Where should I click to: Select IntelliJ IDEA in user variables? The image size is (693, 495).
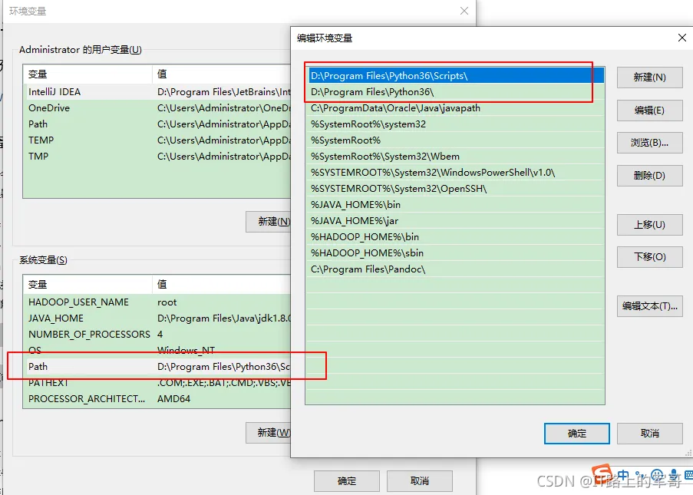pyautogui.click(x=157, y=92)
